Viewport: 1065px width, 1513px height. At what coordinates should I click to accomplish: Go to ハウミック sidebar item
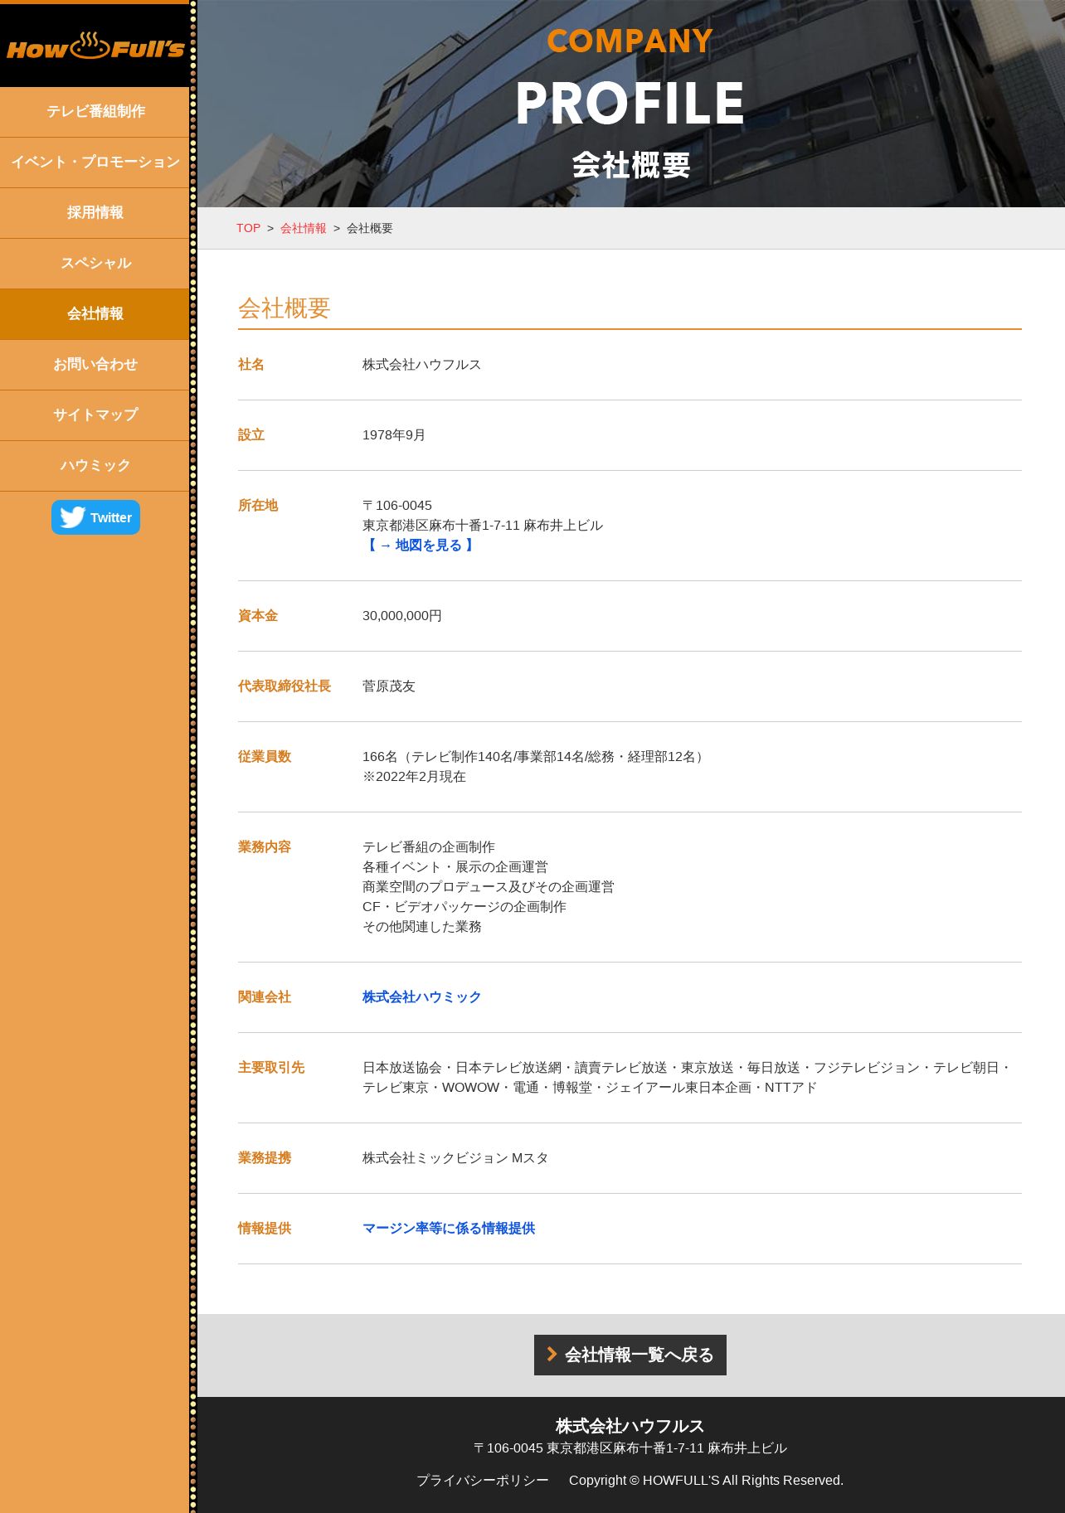[x=95, y=466]
